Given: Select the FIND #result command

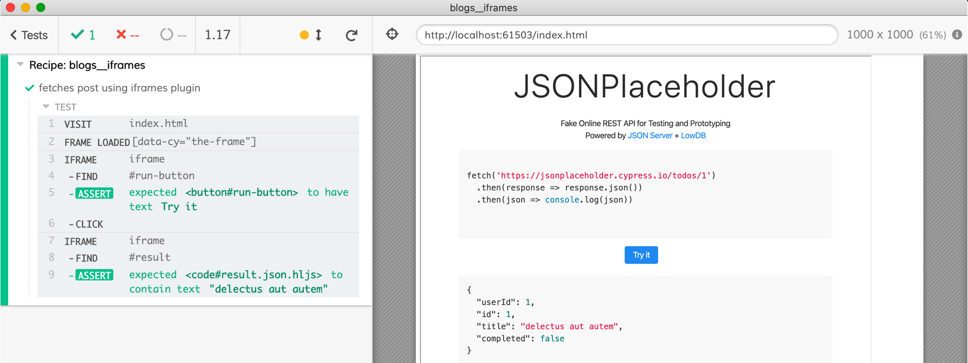Looking at the screenshot, I should pos(198,257).
